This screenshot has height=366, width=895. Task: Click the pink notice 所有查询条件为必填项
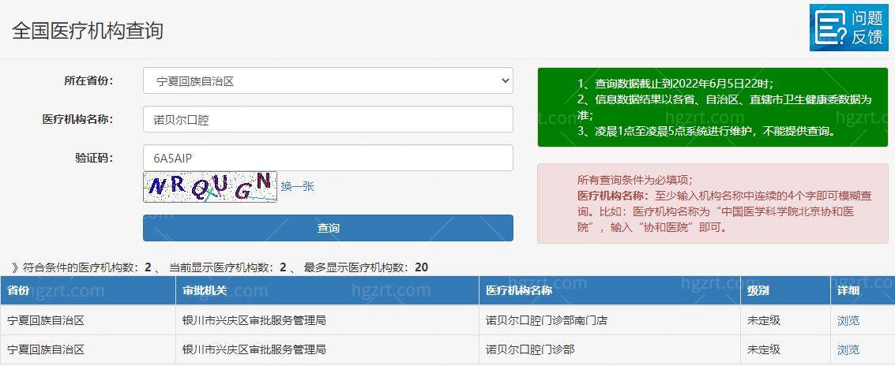(x=713, y=204)
